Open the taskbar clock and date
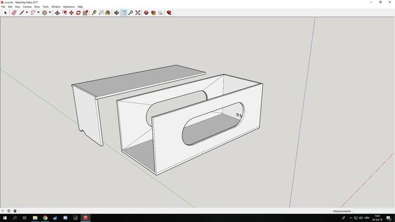395x222 pixels. tap(377, 218)
